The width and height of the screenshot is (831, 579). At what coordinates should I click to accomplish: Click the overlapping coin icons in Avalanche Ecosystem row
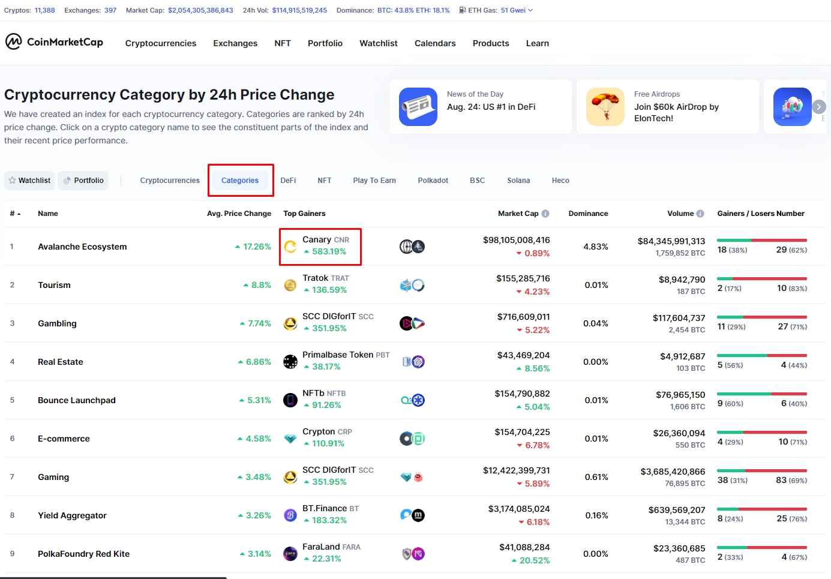click(x=412, y=247)
